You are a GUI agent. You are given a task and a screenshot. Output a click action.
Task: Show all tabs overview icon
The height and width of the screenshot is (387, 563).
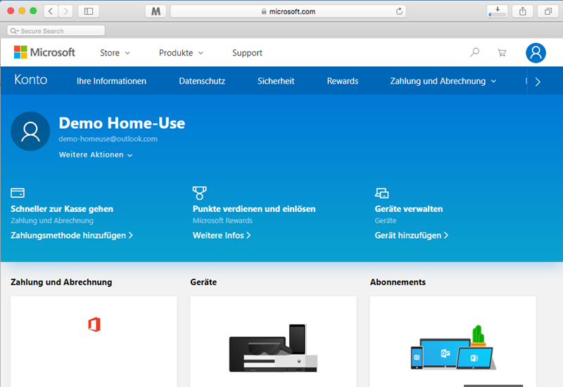click(x=548, y=11)
